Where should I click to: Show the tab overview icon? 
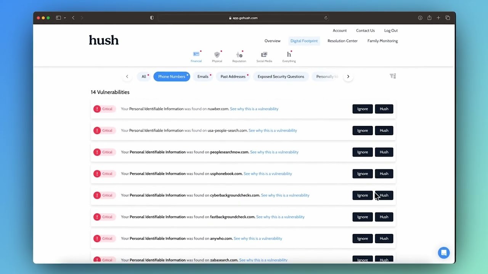point(448,18)
